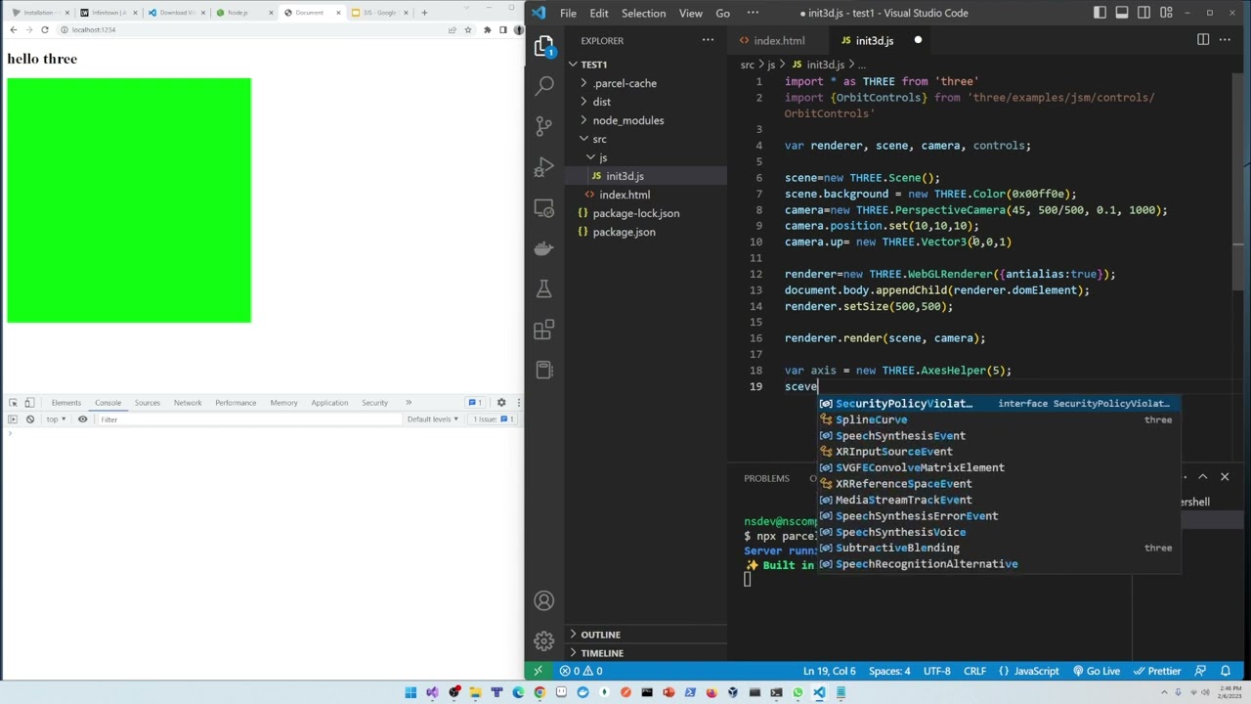The height and width of the screenshot is (704, 1251).
Task: Open Docker view in activity bar
Action: pyautogui.click(x=544, y=248)
